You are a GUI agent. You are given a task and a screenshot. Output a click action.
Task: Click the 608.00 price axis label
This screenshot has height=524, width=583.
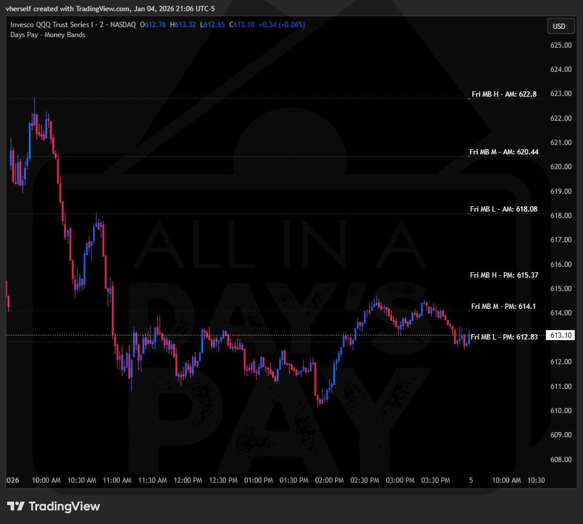(561, 459)
